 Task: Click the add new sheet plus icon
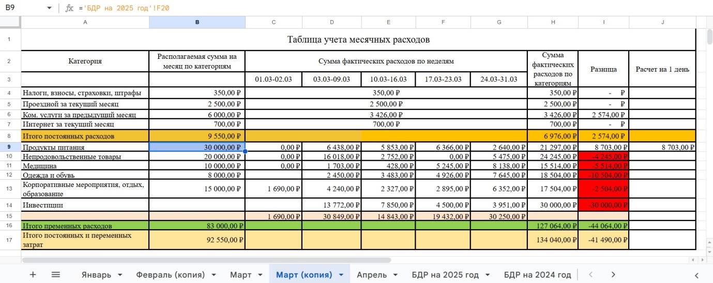click(33, 275)
